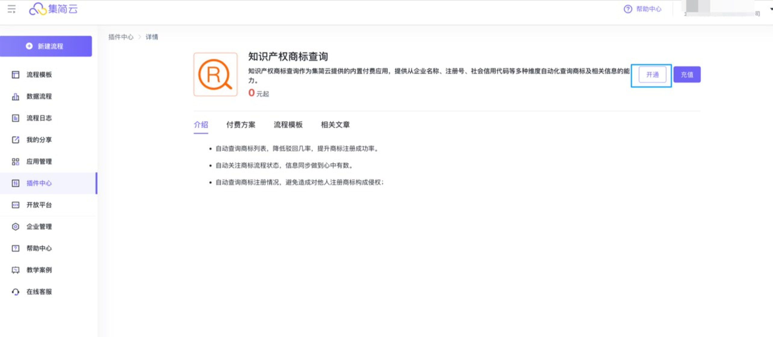Click the 充值 button

point(687,74)
